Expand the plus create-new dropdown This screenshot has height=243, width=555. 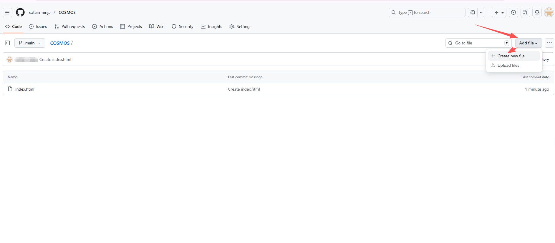[x=499, y=12]
